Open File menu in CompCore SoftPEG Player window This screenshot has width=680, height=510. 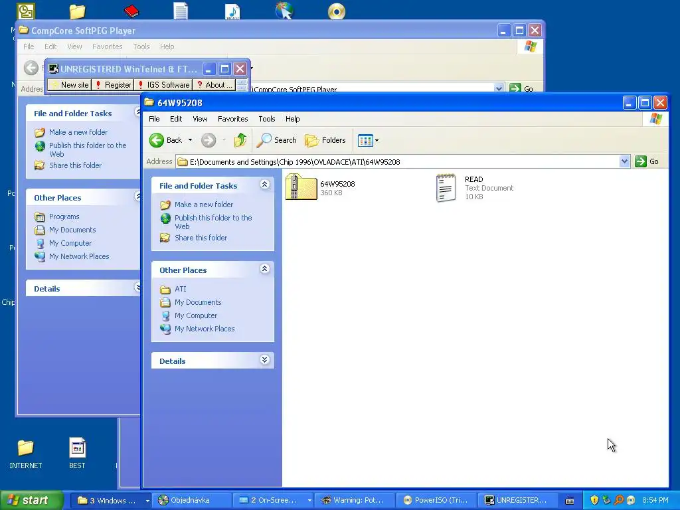tap(29, 46)
